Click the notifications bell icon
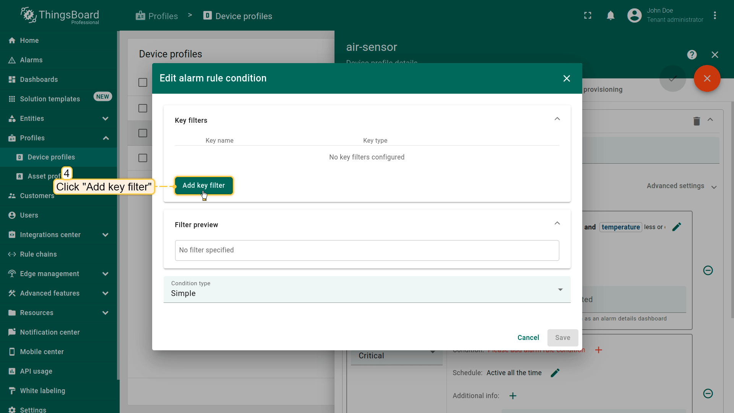734x413 pixels. coord(611,16)
